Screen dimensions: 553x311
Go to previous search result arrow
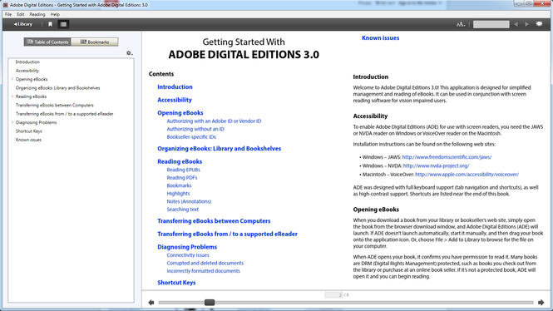pos(516,24)
